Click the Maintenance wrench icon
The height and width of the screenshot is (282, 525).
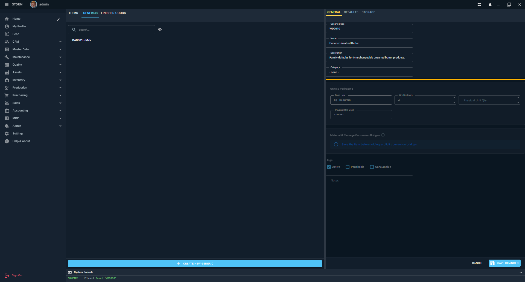coord(7,57)
